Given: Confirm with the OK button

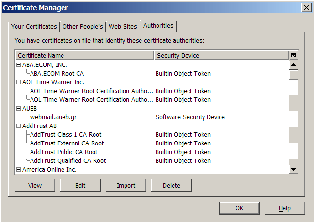Looking at the screenshot, I should pyautogui.click(x=239, y=208).
